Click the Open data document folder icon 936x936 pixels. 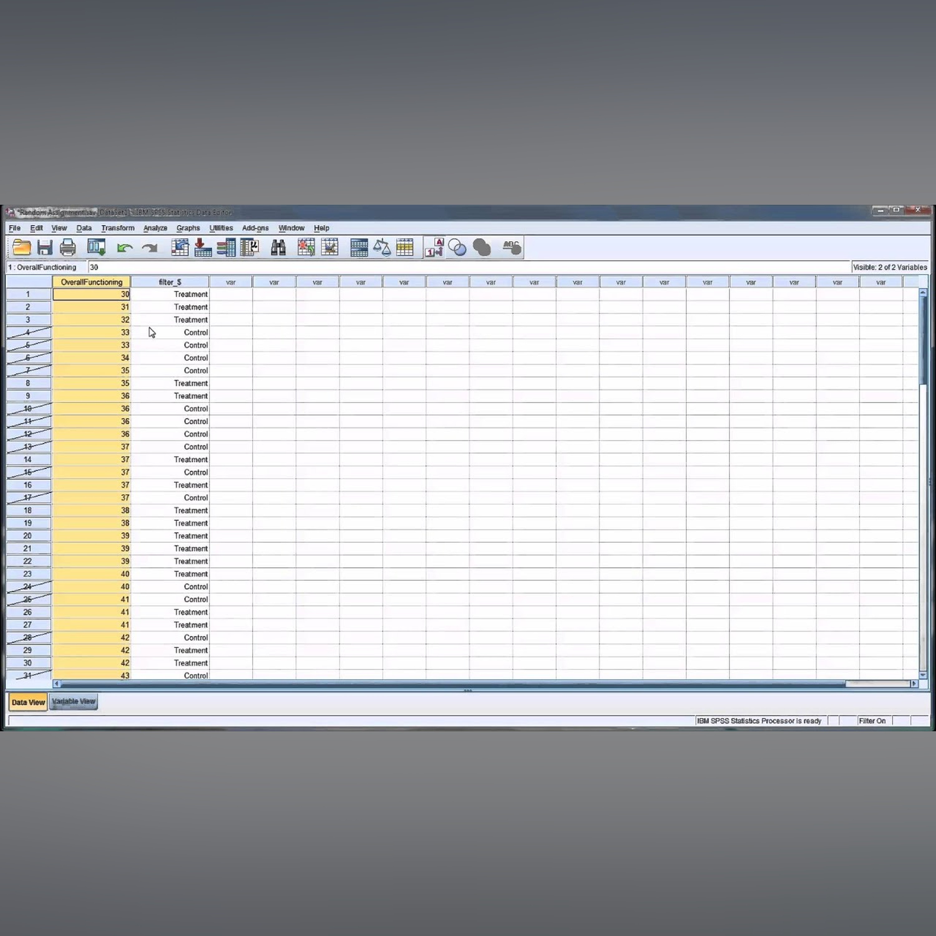pos(22,247)
